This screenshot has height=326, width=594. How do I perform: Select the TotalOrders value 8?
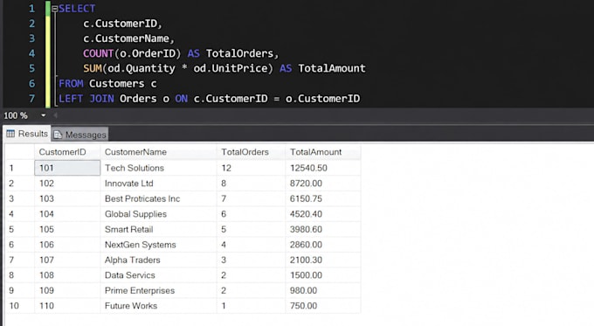[251, 184]
